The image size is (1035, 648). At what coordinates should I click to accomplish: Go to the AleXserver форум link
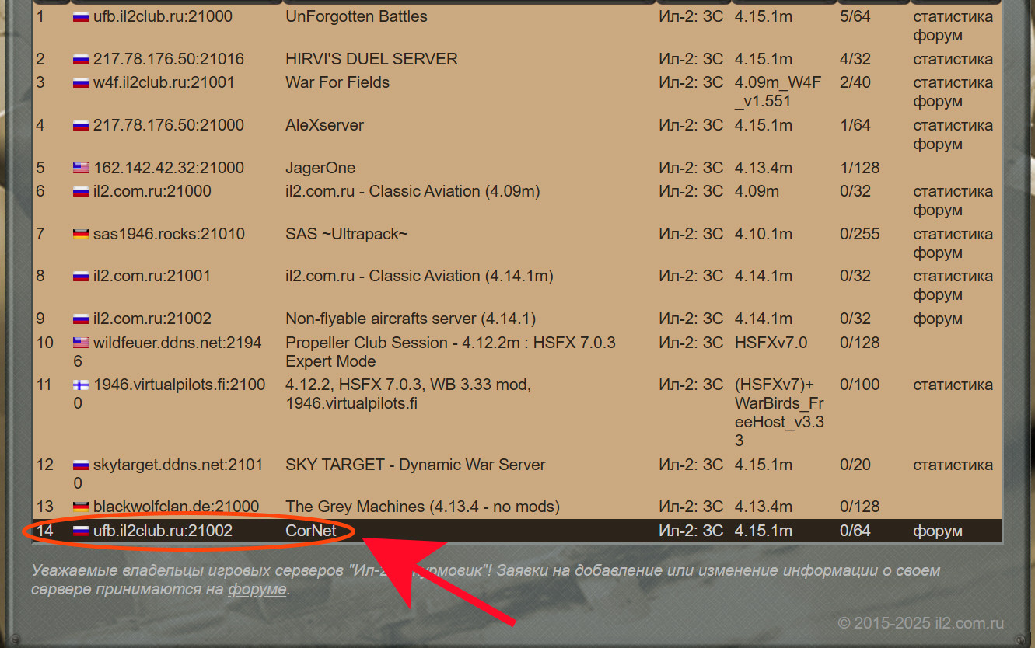(938, 144)
